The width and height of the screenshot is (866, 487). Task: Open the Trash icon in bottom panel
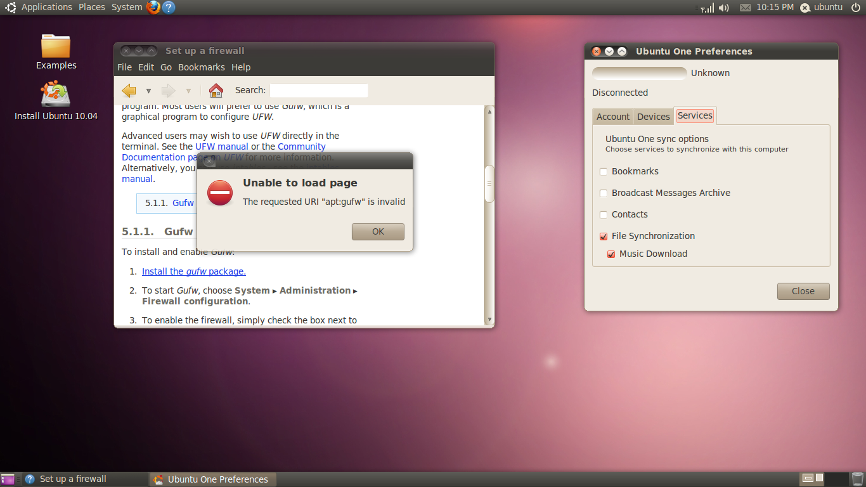pos(857,479)
